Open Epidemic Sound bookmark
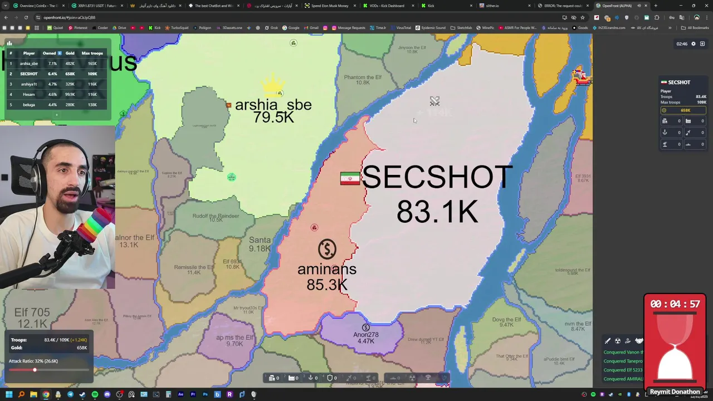713x401 pixels. coord(430,28)
